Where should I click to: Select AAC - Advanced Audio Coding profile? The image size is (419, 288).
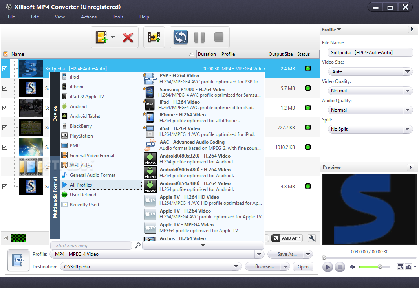pyautogui.click(x=203, y=145)
